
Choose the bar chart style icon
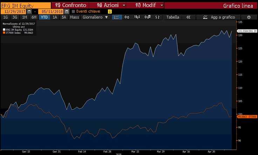(x=137, y=17)
